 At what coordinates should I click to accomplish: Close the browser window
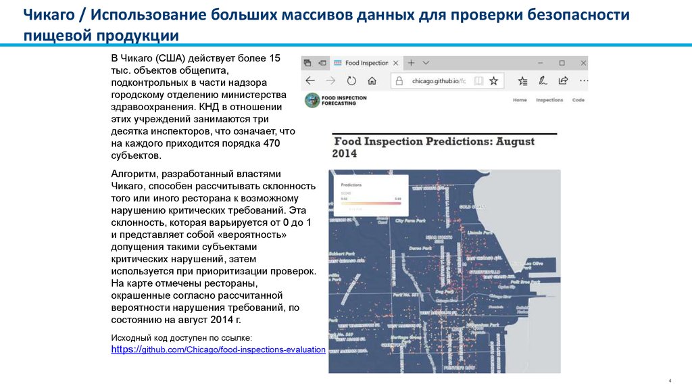[x=583, y=63]
